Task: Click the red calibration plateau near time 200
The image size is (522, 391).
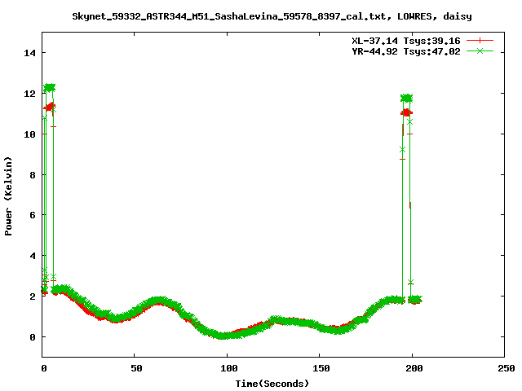Action: pyautogui.click(x=406, y=113)
